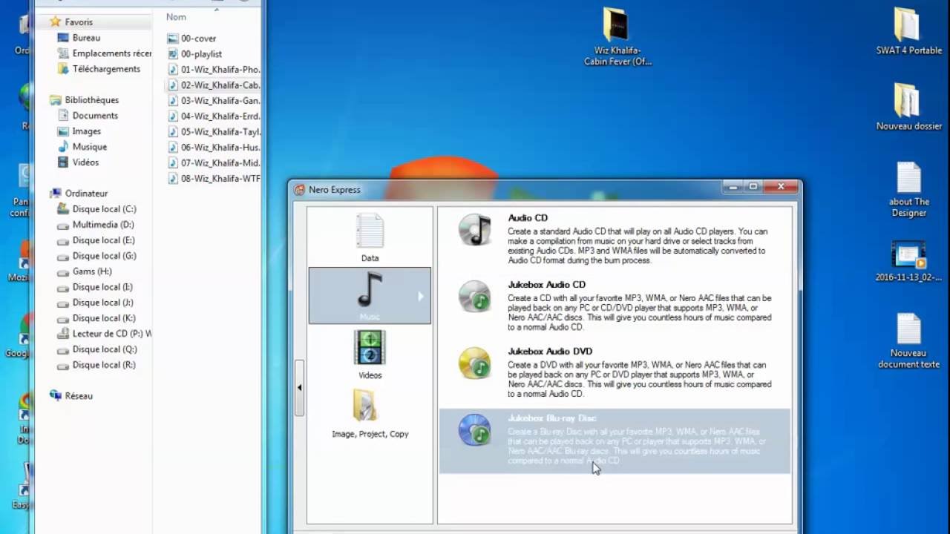Click the Jukebox Blu-ray Disc icon

point(475,429)
